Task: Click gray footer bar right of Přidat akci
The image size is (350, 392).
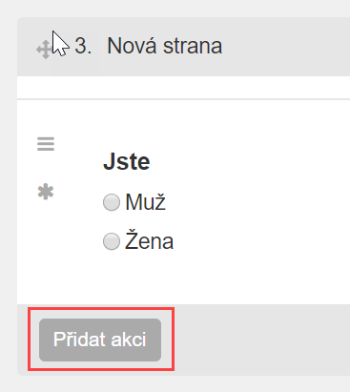Action: [x=262, y=340]
